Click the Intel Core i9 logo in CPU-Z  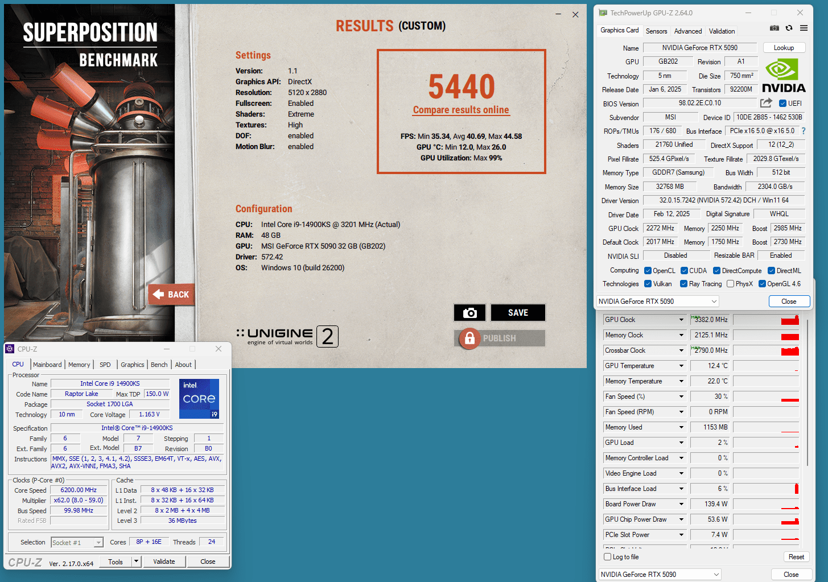pyautogui.click(x=199, y=399)
